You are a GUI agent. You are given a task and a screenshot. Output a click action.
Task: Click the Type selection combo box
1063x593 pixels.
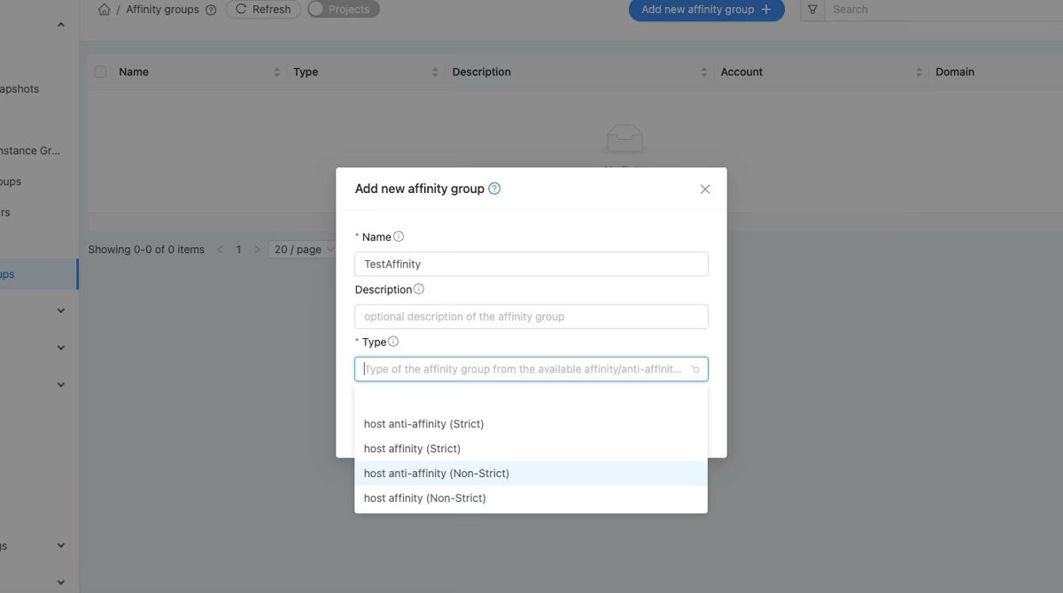[x=531, y=369]
